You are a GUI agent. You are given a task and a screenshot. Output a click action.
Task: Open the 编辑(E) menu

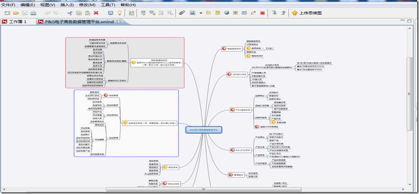tap(28, 5)
